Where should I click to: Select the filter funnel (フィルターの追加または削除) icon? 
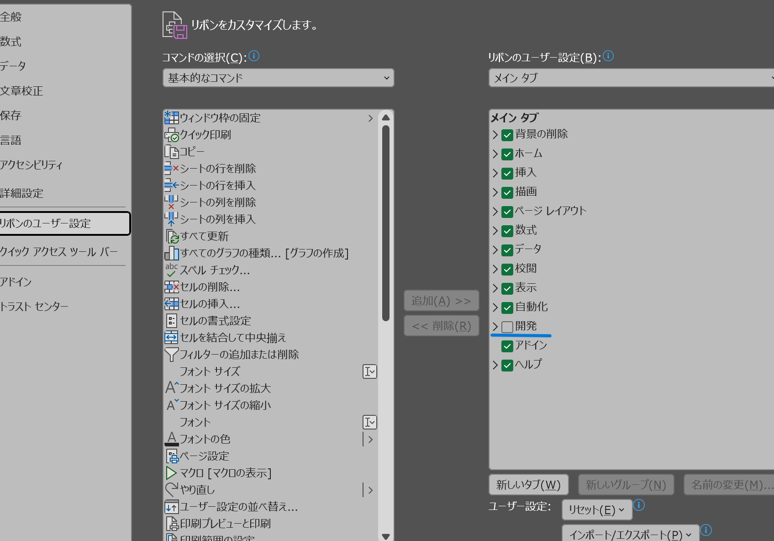171,355
